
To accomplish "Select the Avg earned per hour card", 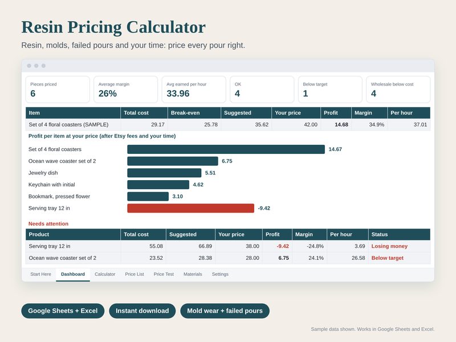I will coord(194,89).
